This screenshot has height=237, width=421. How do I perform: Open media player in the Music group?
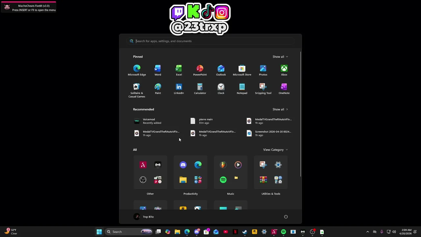pyautogui.click(x=238, y=165)
